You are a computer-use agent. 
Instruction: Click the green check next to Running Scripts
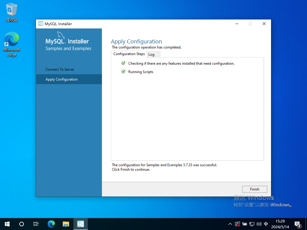(x=123, y=72)
